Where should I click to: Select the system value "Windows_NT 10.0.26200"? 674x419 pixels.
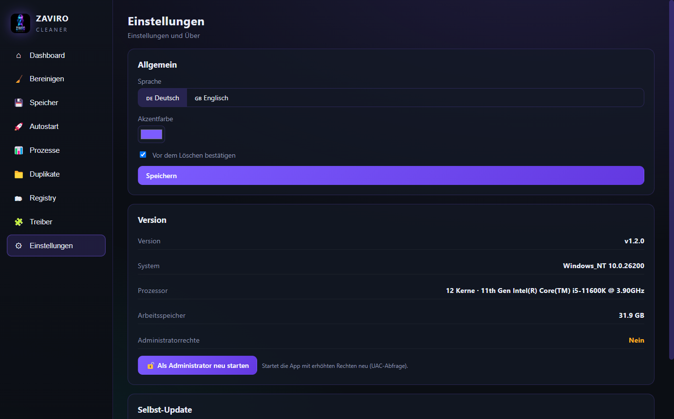point(603,266)
